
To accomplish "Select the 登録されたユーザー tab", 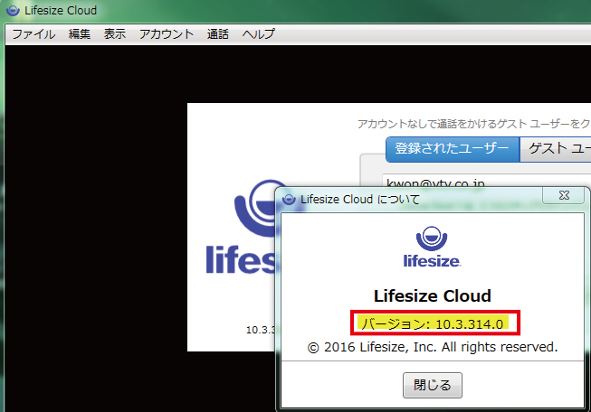I will pyautogui.click(x=453, y=149).
